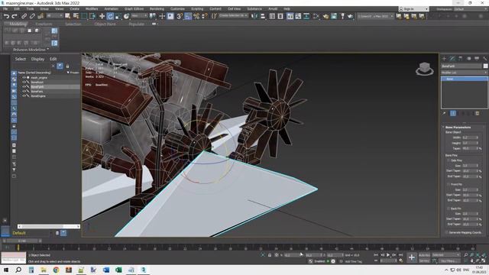Open the Create Selection Set dropdown
This screenshot has height=275, width=489.
click(233, 15)
